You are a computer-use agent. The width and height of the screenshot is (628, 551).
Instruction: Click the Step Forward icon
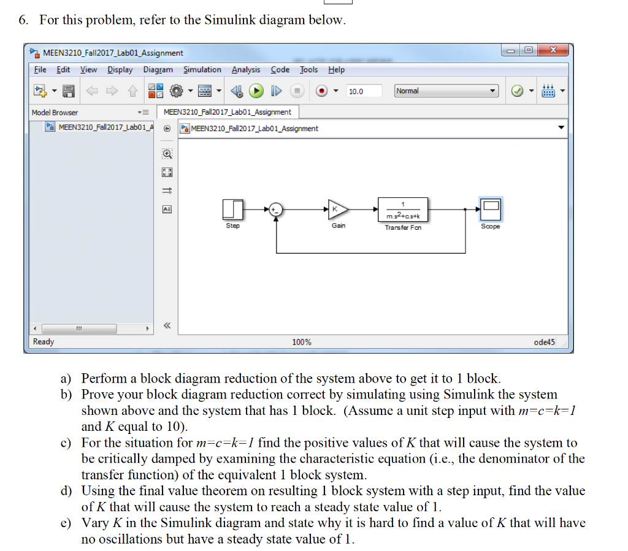[x=277, y=91]
